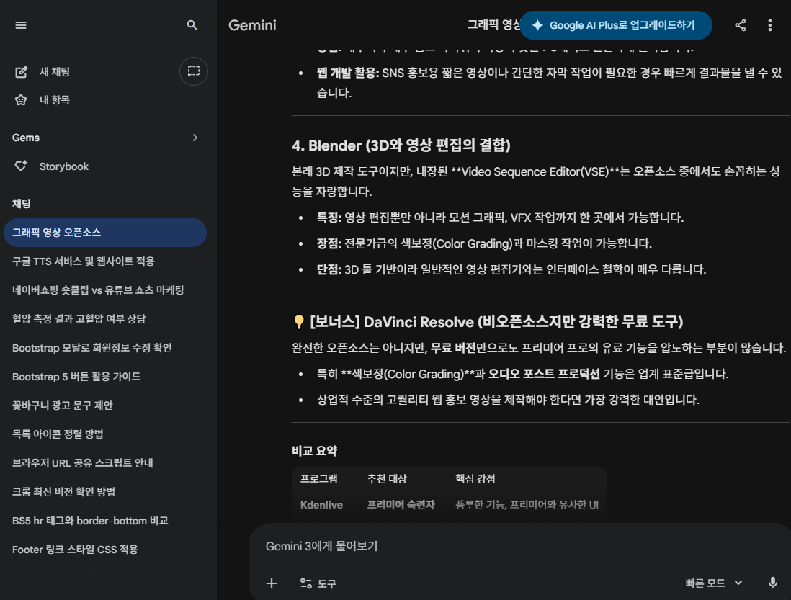This screenshot has width=791, height=600.
Task: Click the search magnifier icon in sidebar
Action: tap(192, 25)
